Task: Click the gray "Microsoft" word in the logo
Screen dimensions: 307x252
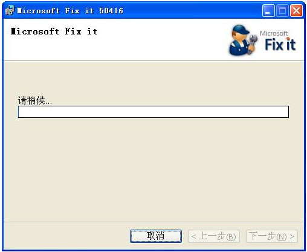Action: click(274, 33)
